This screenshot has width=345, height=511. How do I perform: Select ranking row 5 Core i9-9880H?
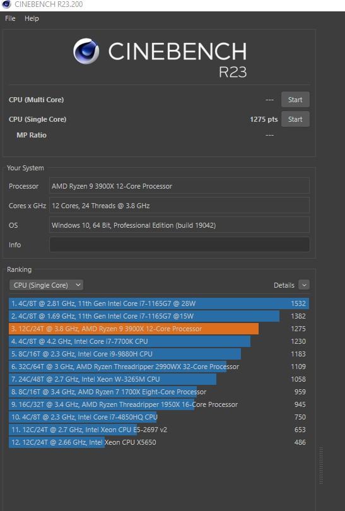(159, 354)
